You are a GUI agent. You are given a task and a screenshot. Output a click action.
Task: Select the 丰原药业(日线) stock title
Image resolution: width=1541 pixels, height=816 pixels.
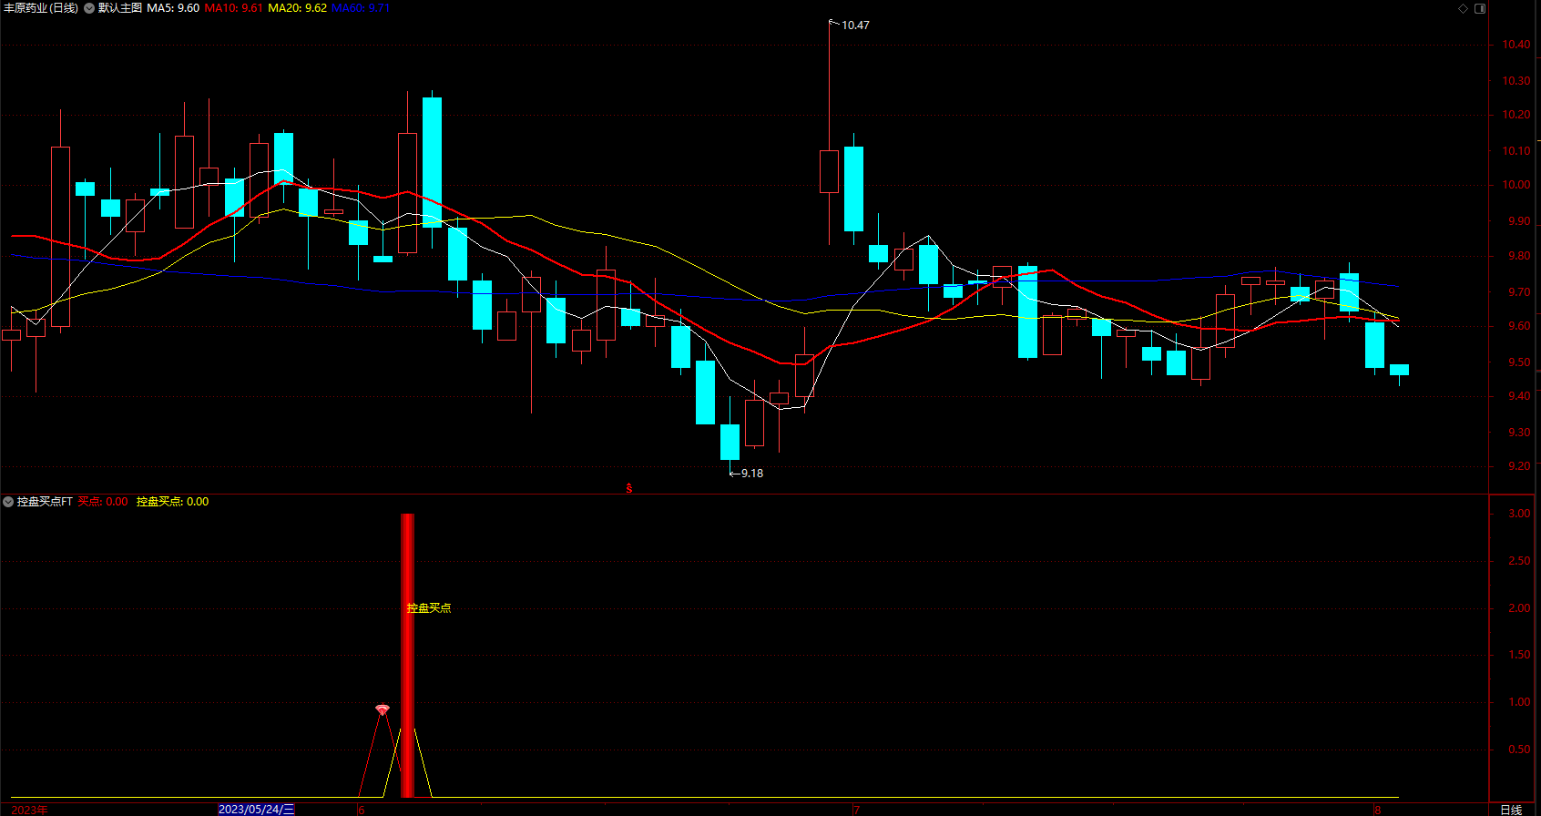click(41, 8)
